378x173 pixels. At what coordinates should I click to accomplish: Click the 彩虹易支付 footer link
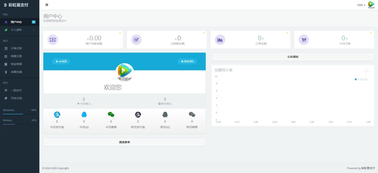coord(368,168)
